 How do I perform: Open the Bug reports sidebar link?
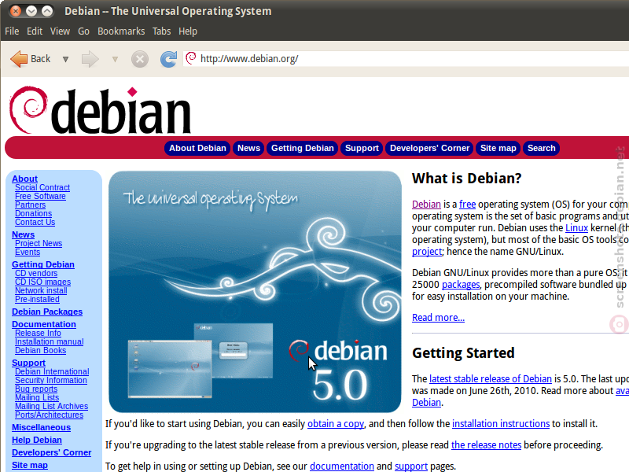click(x=36, y=389)
